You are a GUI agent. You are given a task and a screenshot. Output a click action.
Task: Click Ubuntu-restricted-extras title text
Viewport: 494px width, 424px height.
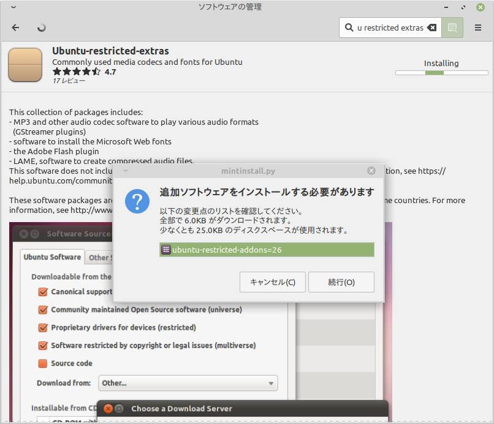(110, 51)
